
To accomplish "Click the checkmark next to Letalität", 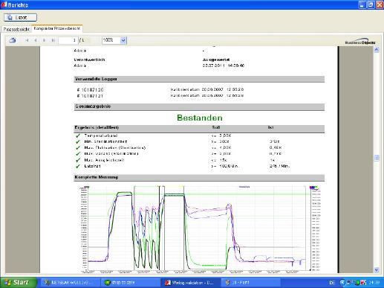I will tap(78, 166).
